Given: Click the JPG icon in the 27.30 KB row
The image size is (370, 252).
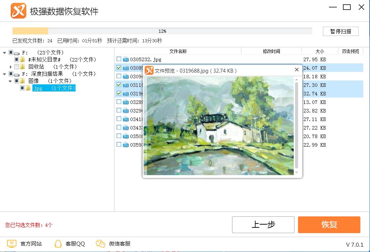Looking at the screenshot, I should point(126,85).
